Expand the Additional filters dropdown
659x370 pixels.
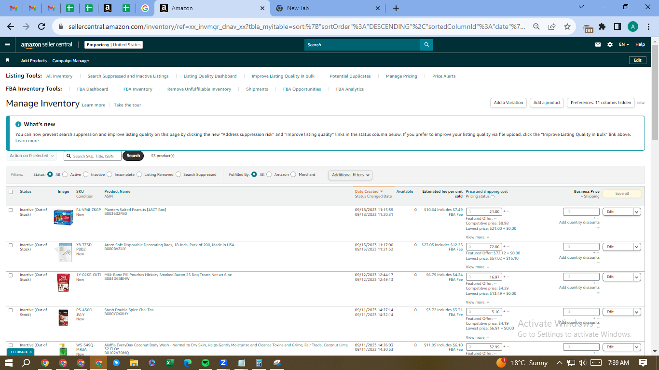350,175
